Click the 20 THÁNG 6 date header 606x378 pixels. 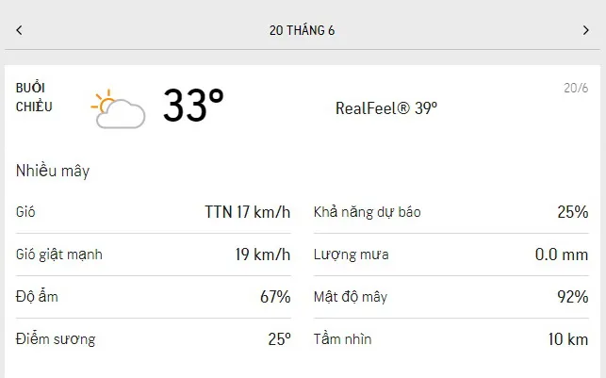(302, 30)
